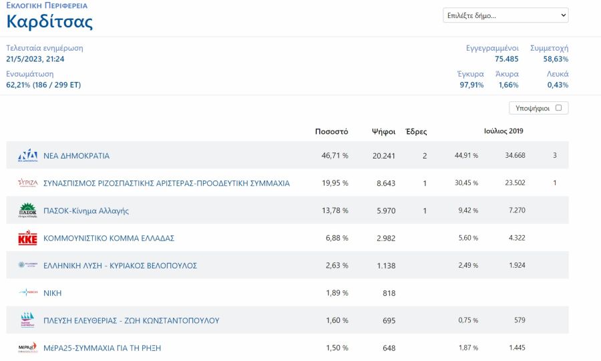
Task: Click the Έγκυρα value 97,91%
Action: 471,85
